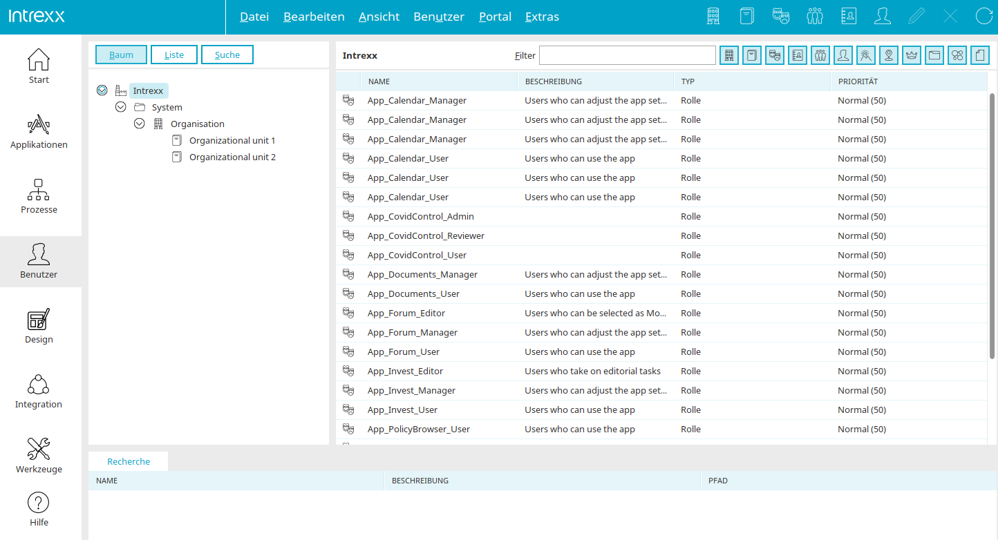Toggle the theater masks filter button

click(x=775, y=55)
